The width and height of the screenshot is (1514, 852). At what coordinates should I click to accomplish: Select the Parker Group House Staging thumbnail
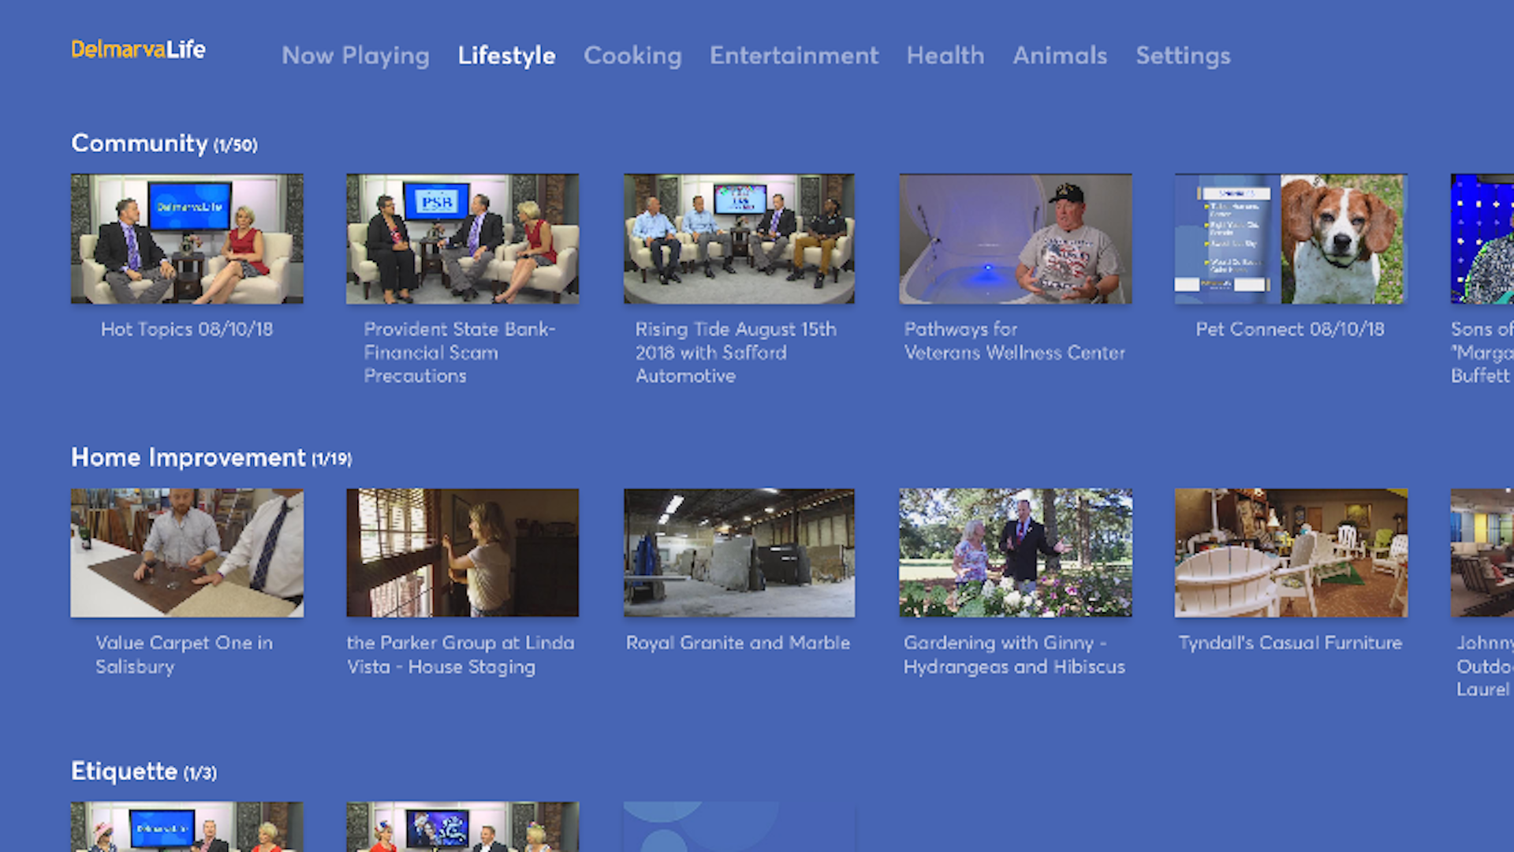463,553
